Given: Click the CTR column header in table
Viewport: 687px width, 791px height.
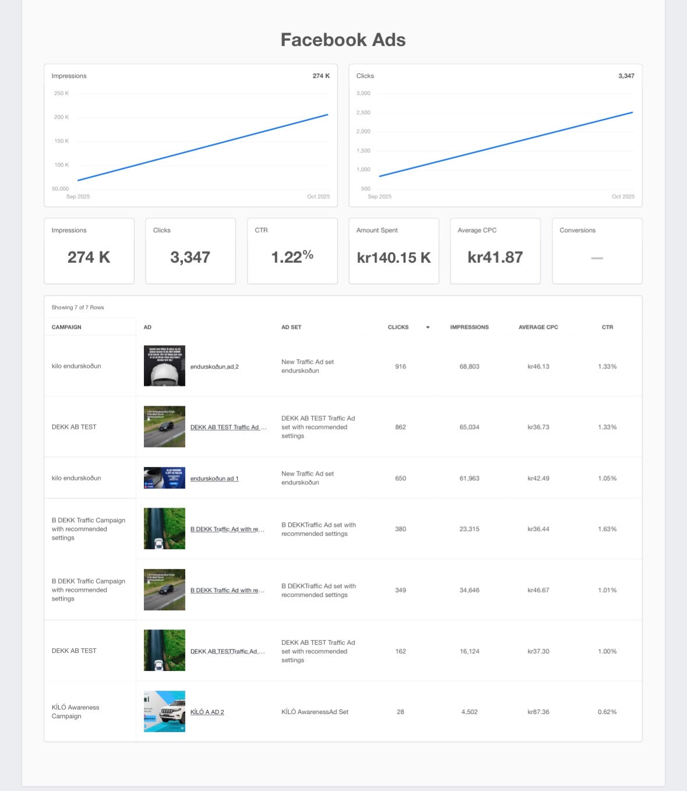Looking at the screenshot, I should click(607, 327).
